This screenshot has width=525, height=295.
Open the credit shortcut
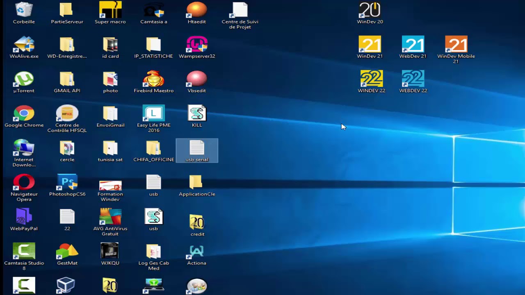click(x=197, y=225)
